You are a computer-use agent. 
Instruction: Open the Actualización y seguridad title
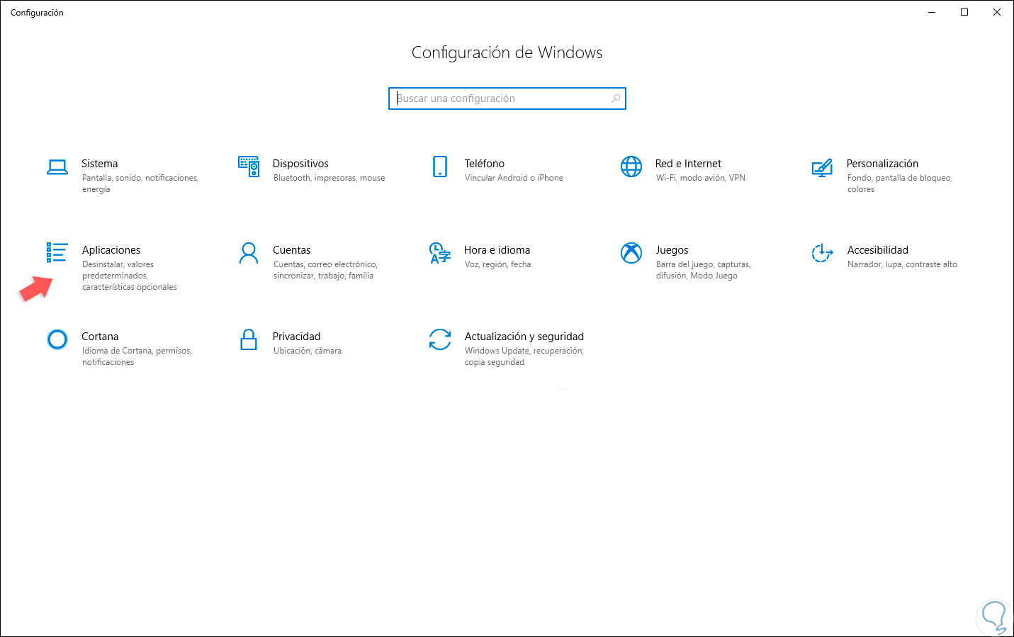(x=524, y=337)
